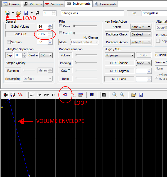Image resolution: width=167 pixels, height=177 pixels.
Task: Tick the Reso filter checkbox
Action: pos(61,26)
